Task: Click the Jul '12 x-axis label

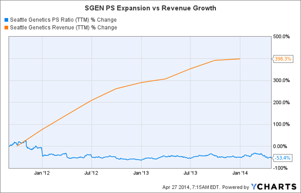Action: coord(91,173)
